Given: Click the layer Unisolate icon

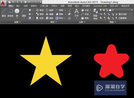Looking at the screenshot, I should (x=105, y=18).
